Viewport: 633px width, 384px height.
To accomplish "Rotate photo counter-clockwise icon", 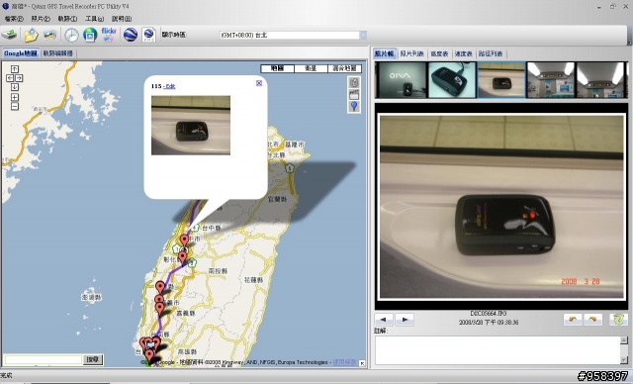I will [x=573, y=320].
